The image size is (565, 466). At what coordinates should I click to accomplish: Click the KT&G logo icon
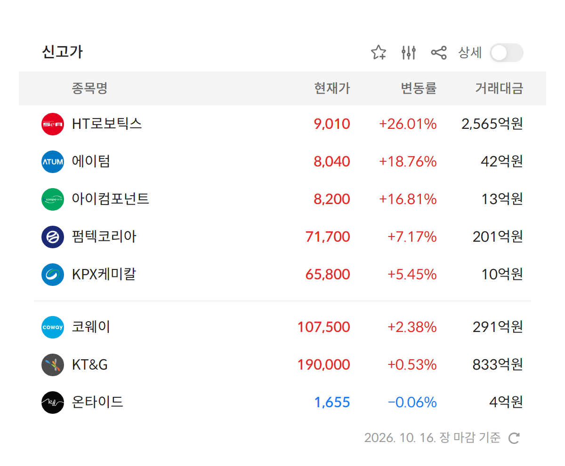[53, 365]
